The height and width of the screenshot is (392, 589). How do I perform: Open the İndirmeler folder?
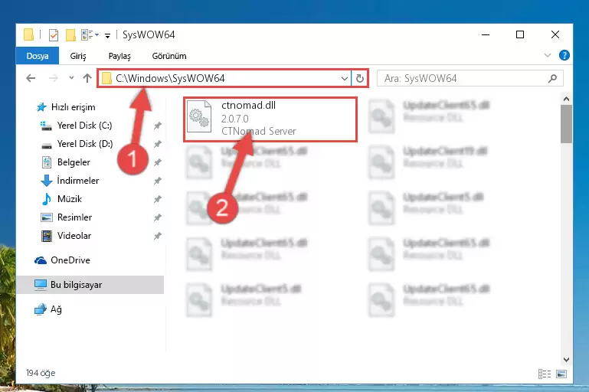pyautogui.click(x=70, y=181)
